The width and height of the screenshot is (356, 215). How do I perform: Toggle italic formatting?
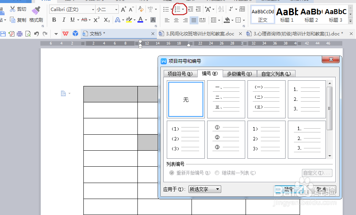coord(64,20)
